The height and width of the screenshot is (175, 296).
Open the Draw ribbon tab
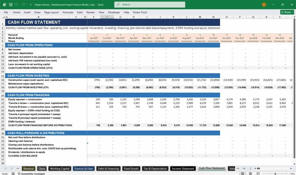[x=37, y=12]
